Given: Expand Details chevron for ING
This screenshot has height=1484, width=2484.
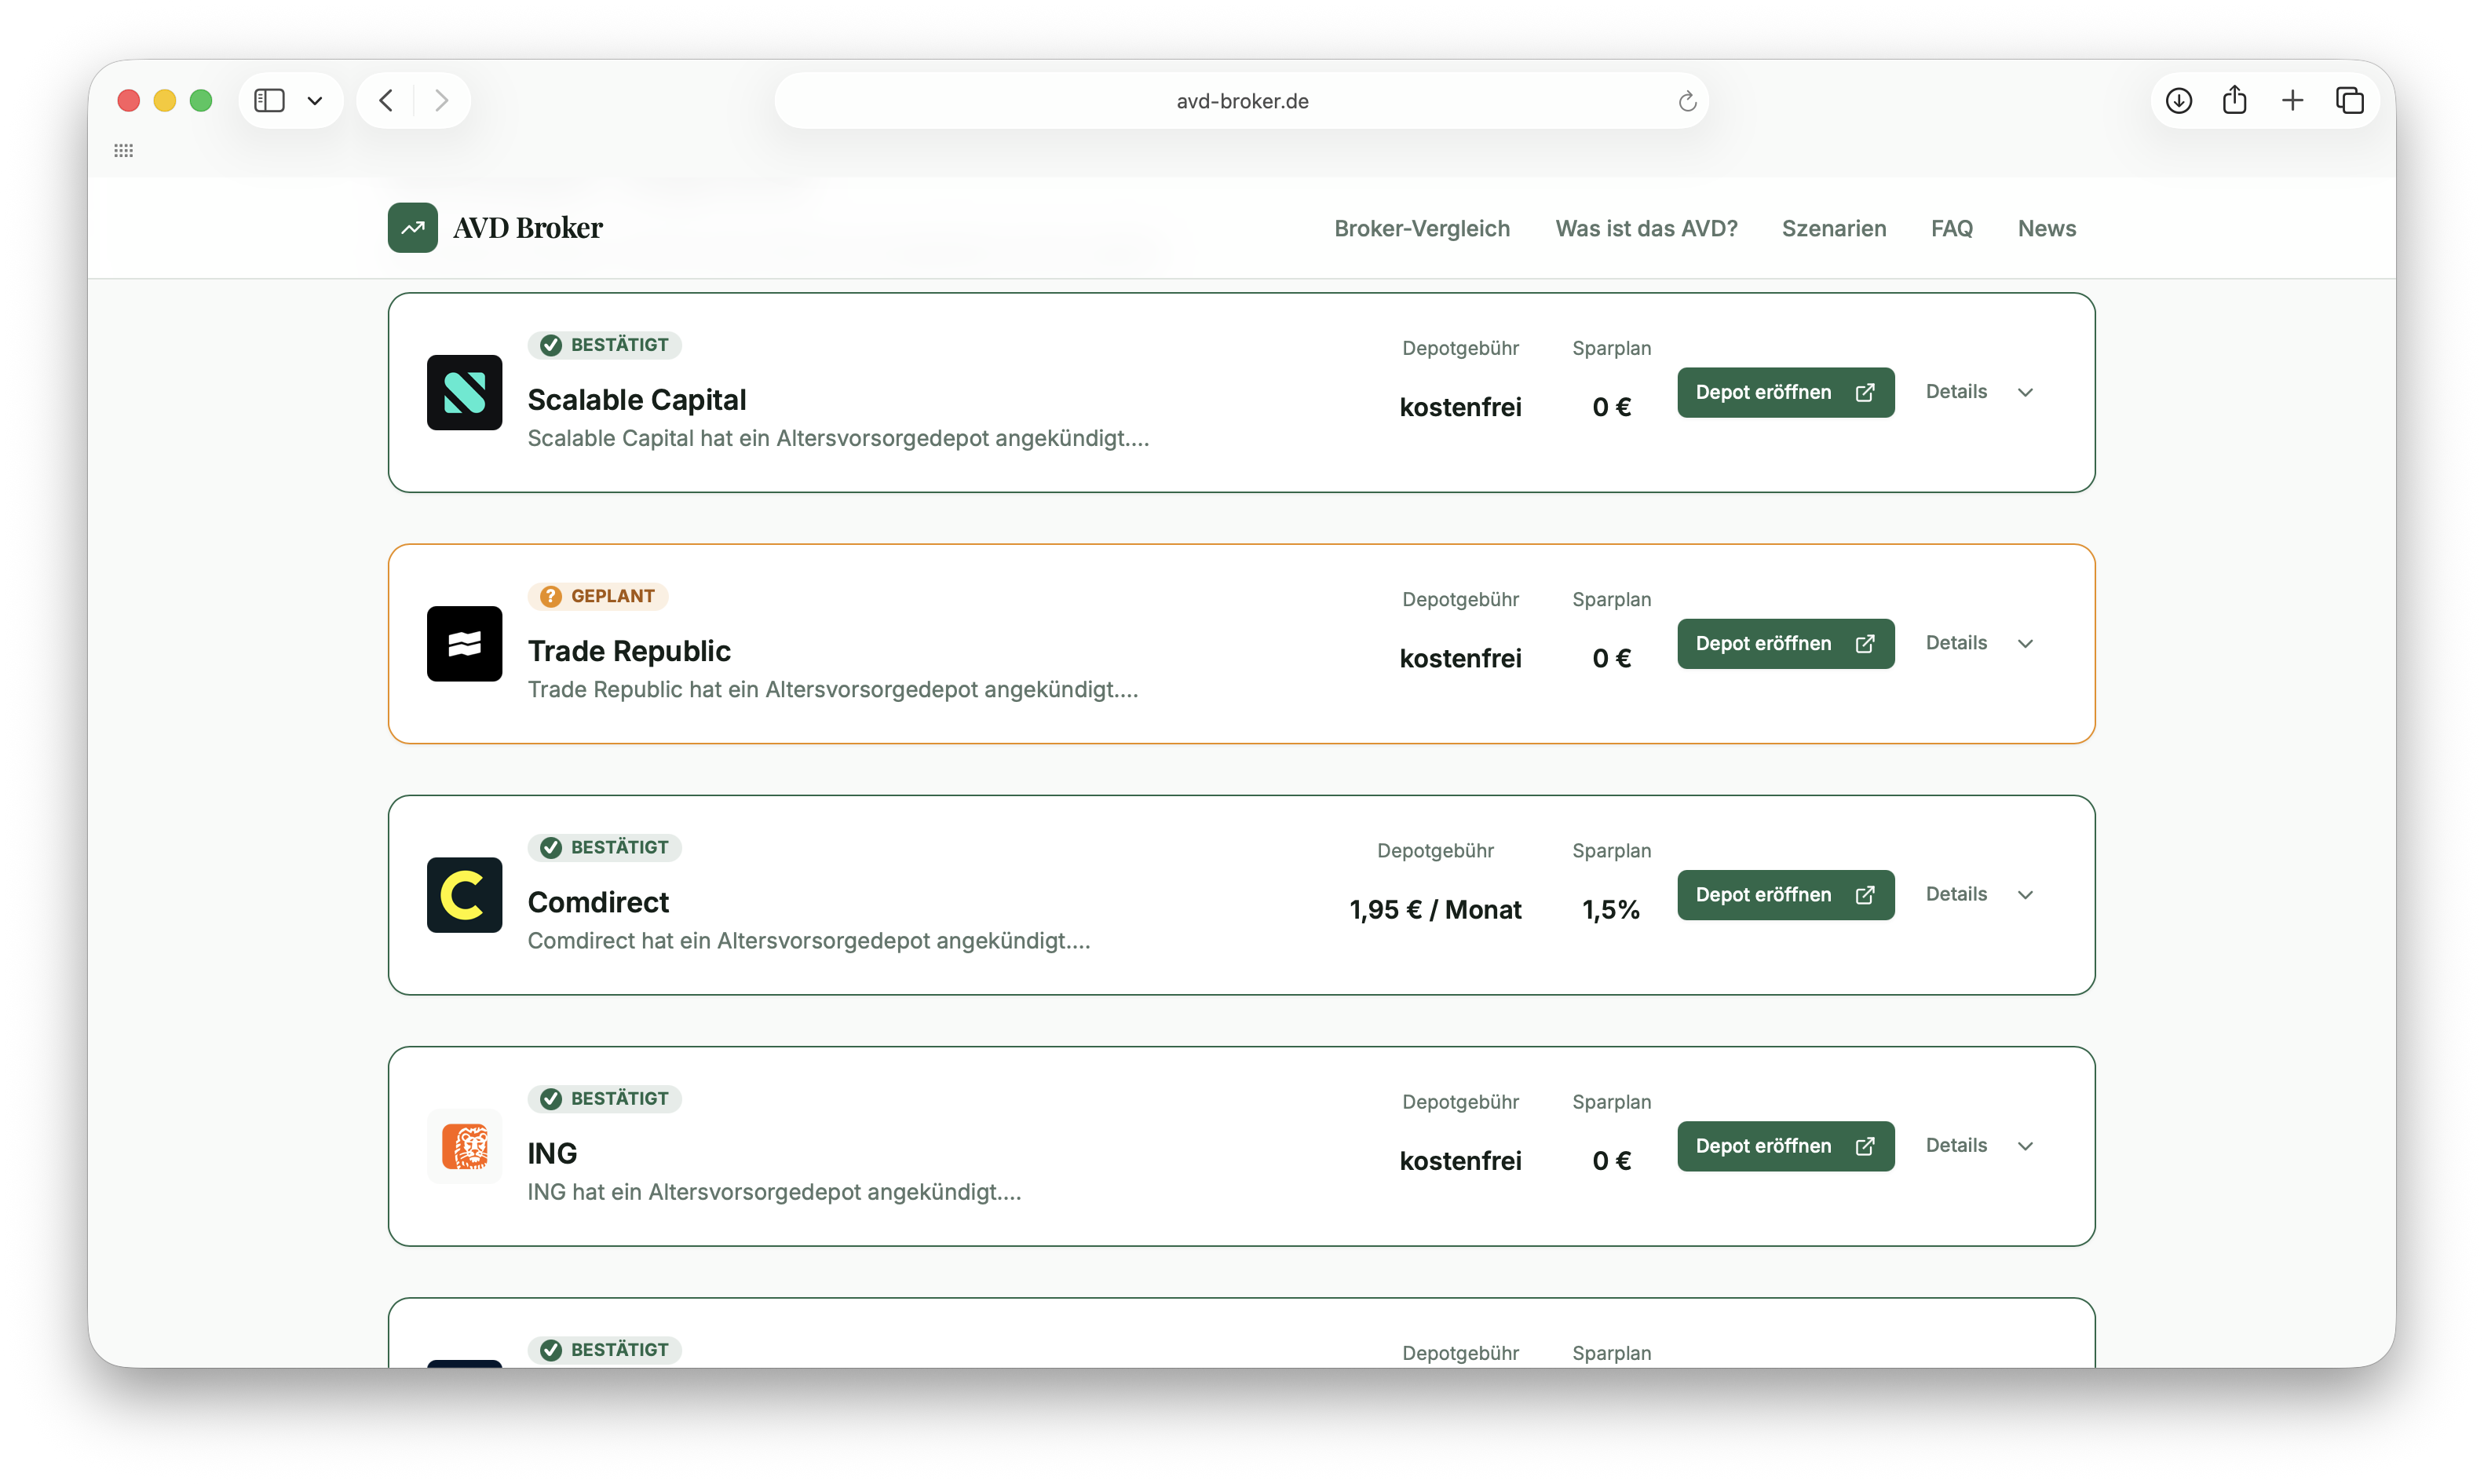Looking at the screenshot, I should point(2024,1146).
